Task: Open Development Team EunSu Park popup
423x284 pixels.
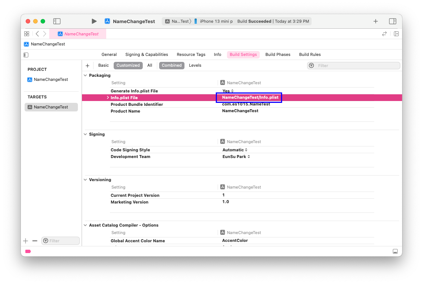Action: pos(236,157)
